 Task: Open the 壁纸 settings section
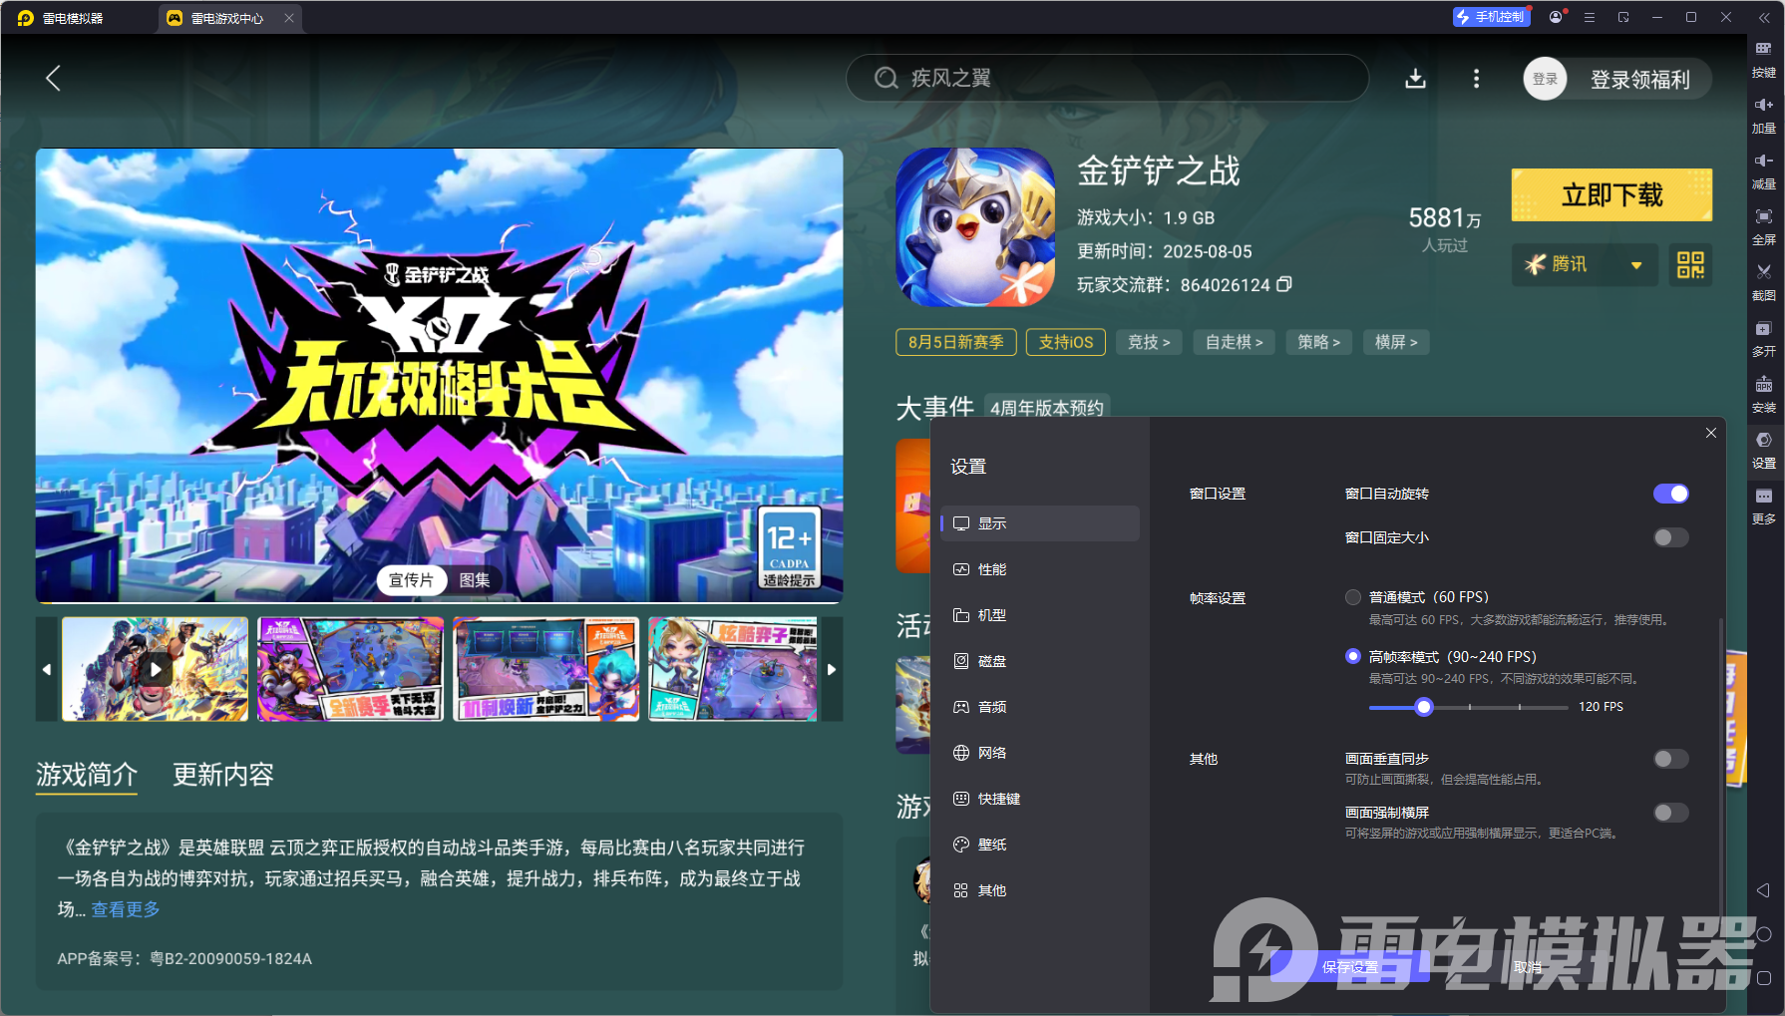tap(1040, 845)
